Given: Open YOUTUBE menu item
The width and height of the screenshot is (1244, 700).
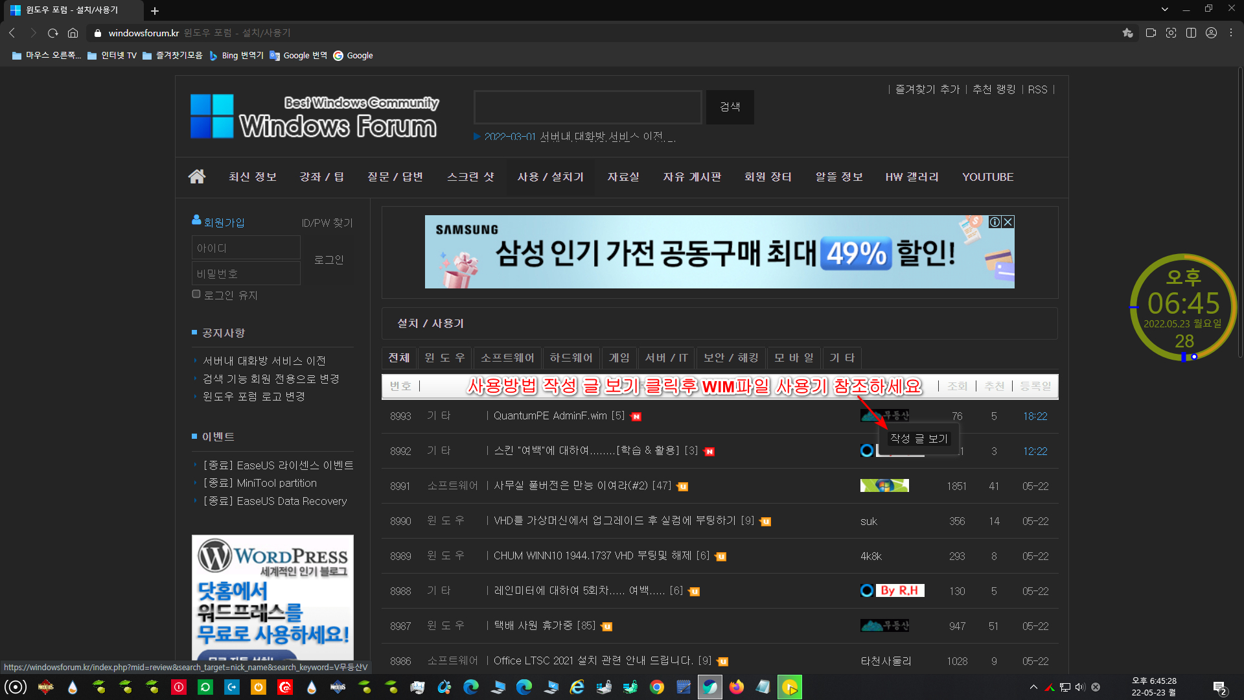Looking at the screenshot, I should coord(987,177).
